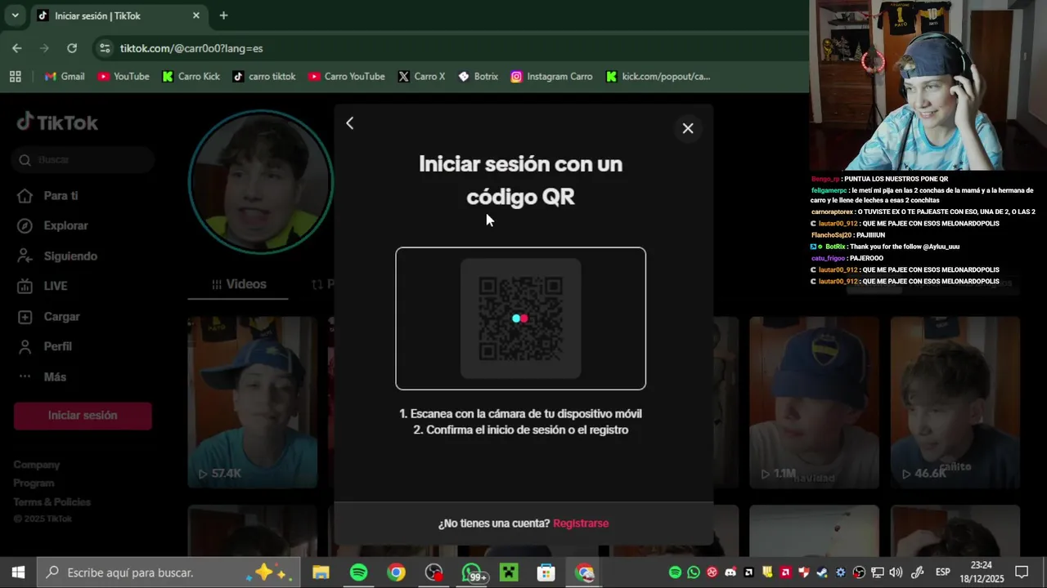Image resolution: width=1047 pixels, height=588 pixels.
Task: Close the QR login dialog with X
Action: (x=687, y=128)
